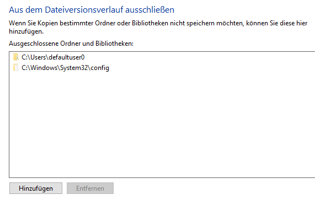The width and height of the screenshot is (315, 205).
Task: Click the description text starting 'Wenn Sie Kopien'
Action: [158, 28]
